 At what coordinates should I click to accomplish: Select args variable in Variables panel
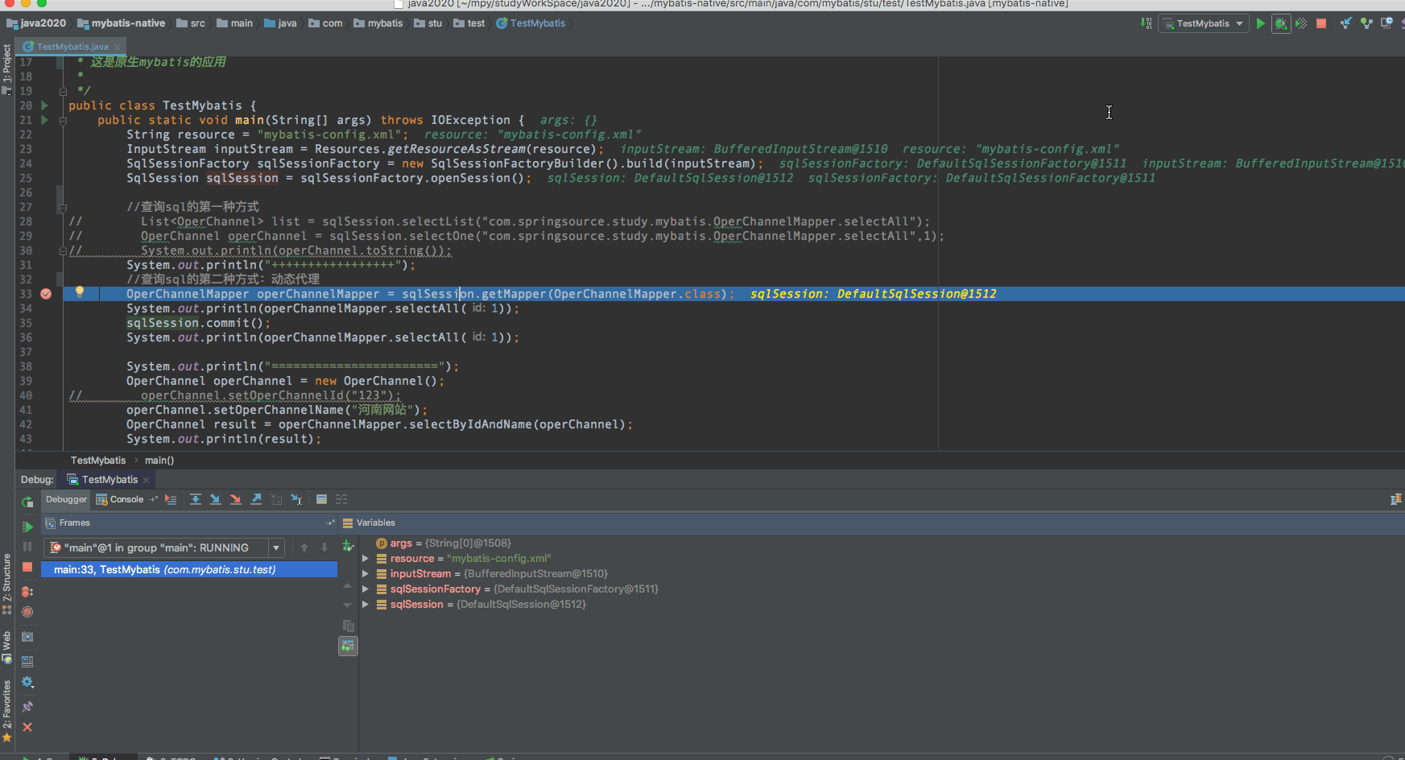(443, 543)
